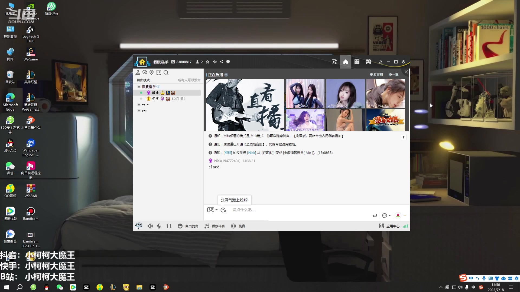Start 录音 recording button

click(238, 226)
